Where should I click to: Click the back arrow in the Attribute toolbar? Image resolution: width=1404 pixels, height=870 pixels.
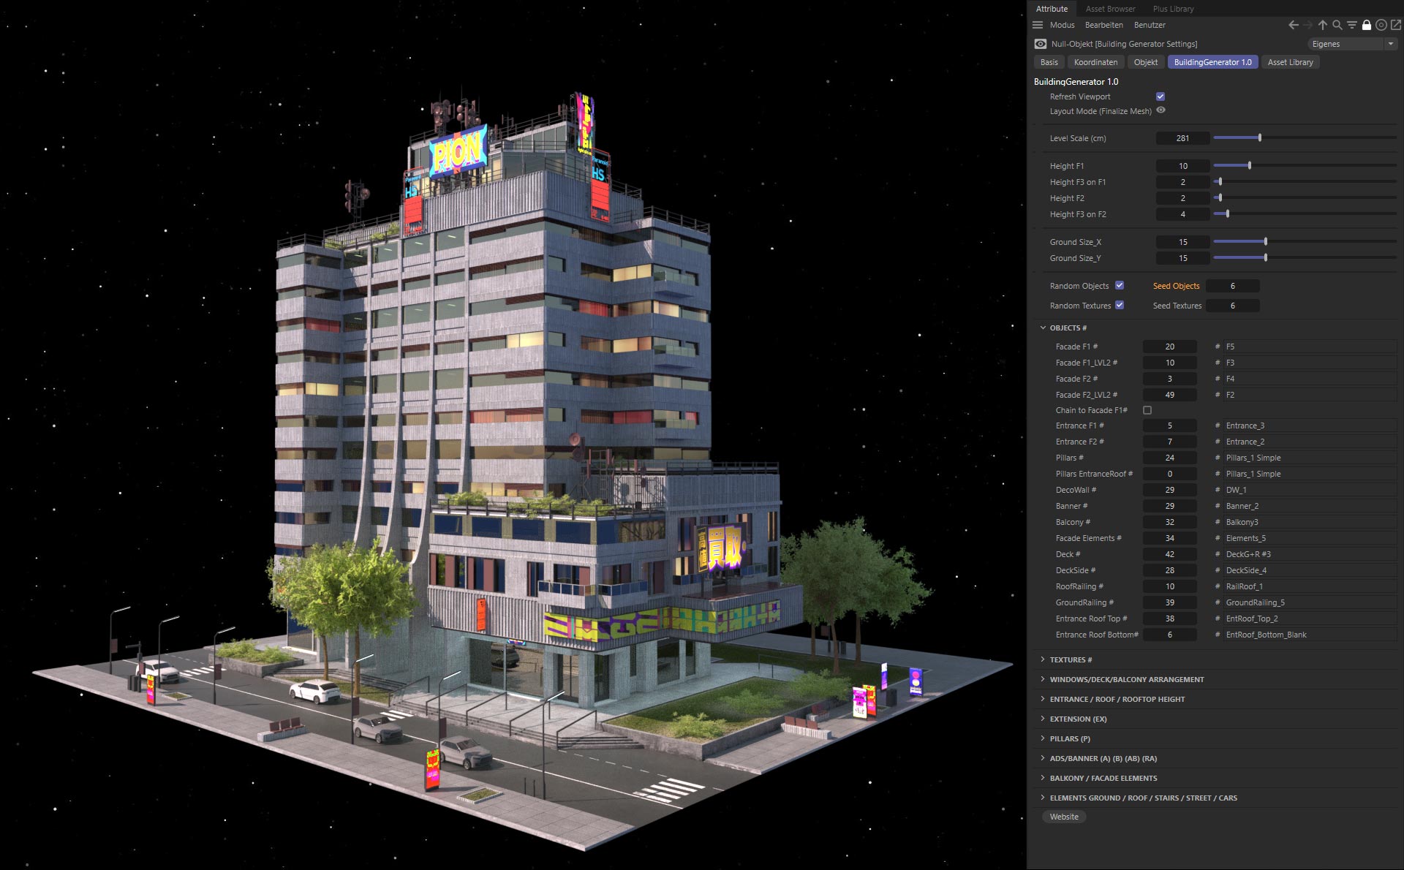(x=1294, y=25)
